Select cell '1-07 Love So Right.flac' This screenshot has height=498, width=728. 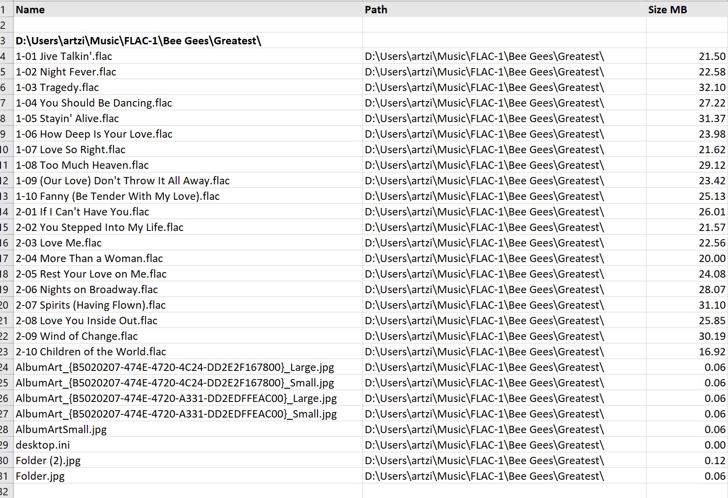[188, 150]
